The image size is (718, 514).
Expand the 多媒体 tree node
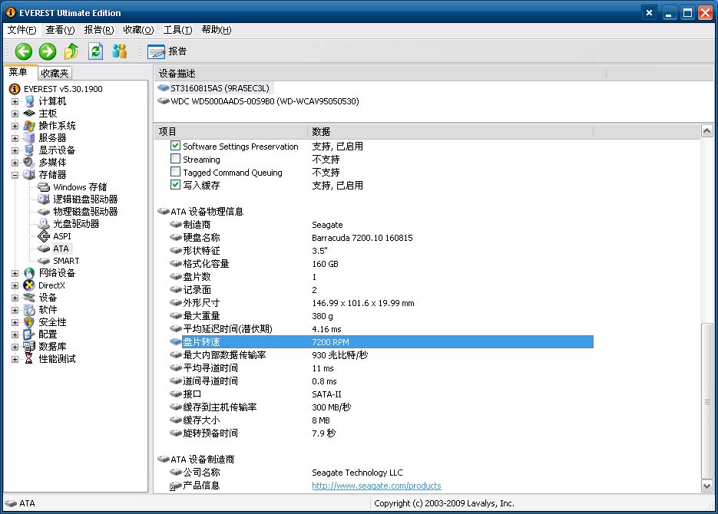coord(15,163)
